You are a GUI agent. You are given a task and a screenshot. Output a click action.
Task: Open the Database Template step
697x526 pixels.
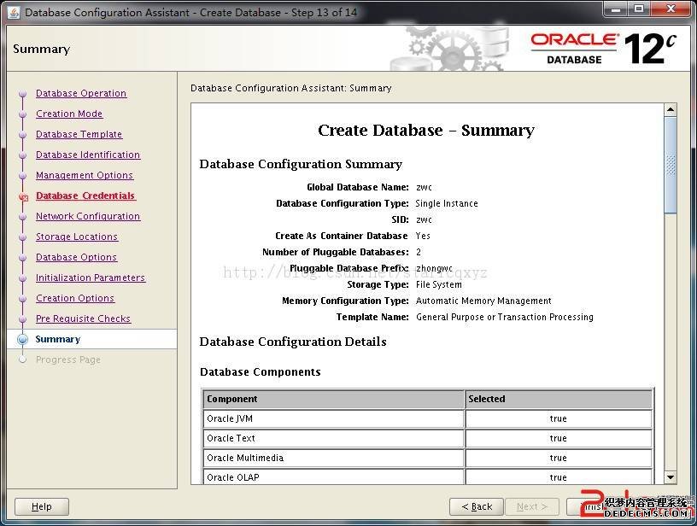(79, 135)
